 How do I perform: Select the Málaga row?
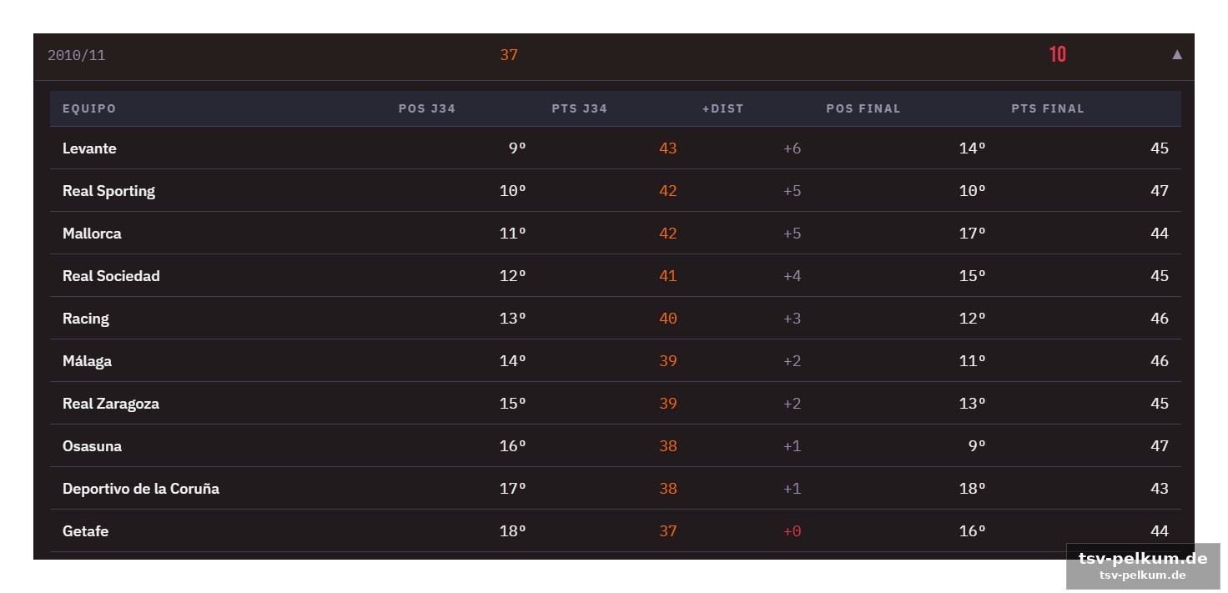616,361
